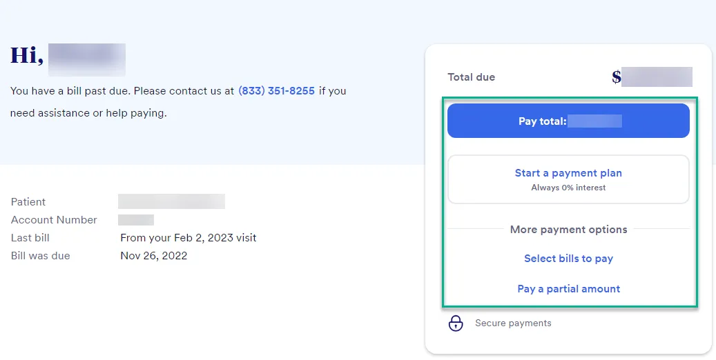Click the Always 0% interest subtext
The width and height of the screenshot is (716, 360).
coord(568,188)
